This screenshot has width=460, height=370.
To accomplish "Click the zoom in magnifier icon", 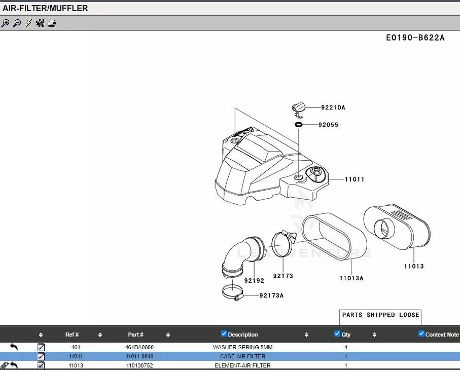I will [6, 23].
